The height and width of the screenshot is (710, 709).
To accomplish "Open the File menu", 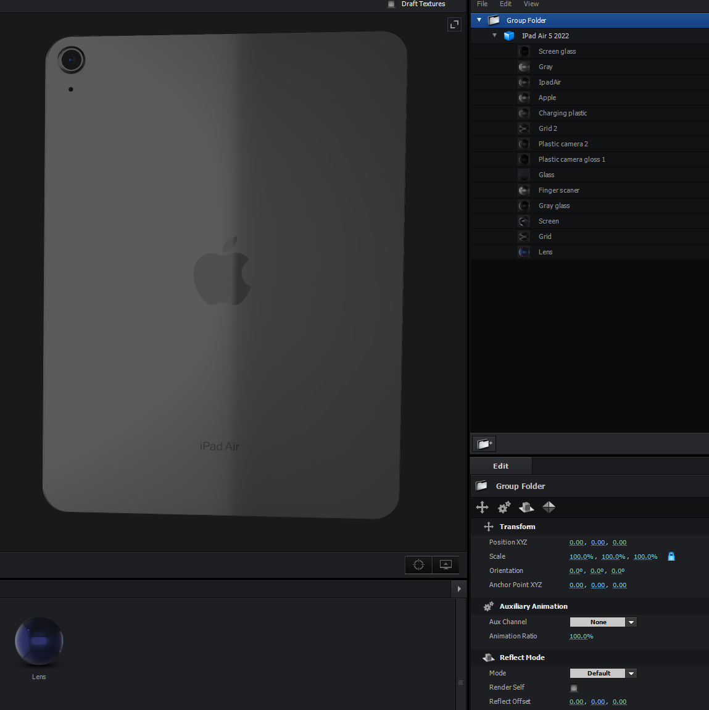I will (x=483, y=4).
